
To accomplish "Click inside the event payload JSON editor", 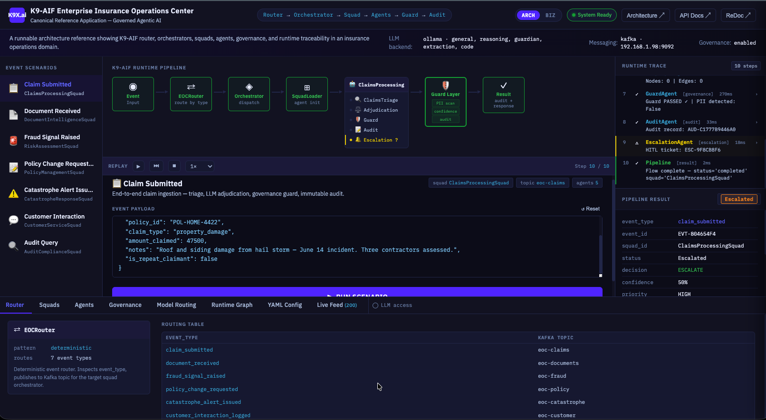I will click(x=355, y=247).
